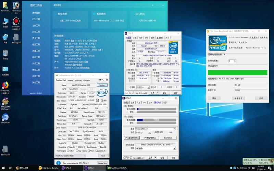This screenshot has height=171, width=274.
Task: Toggle the CUDA checkbox in GPU-Z
Action: 77,147
